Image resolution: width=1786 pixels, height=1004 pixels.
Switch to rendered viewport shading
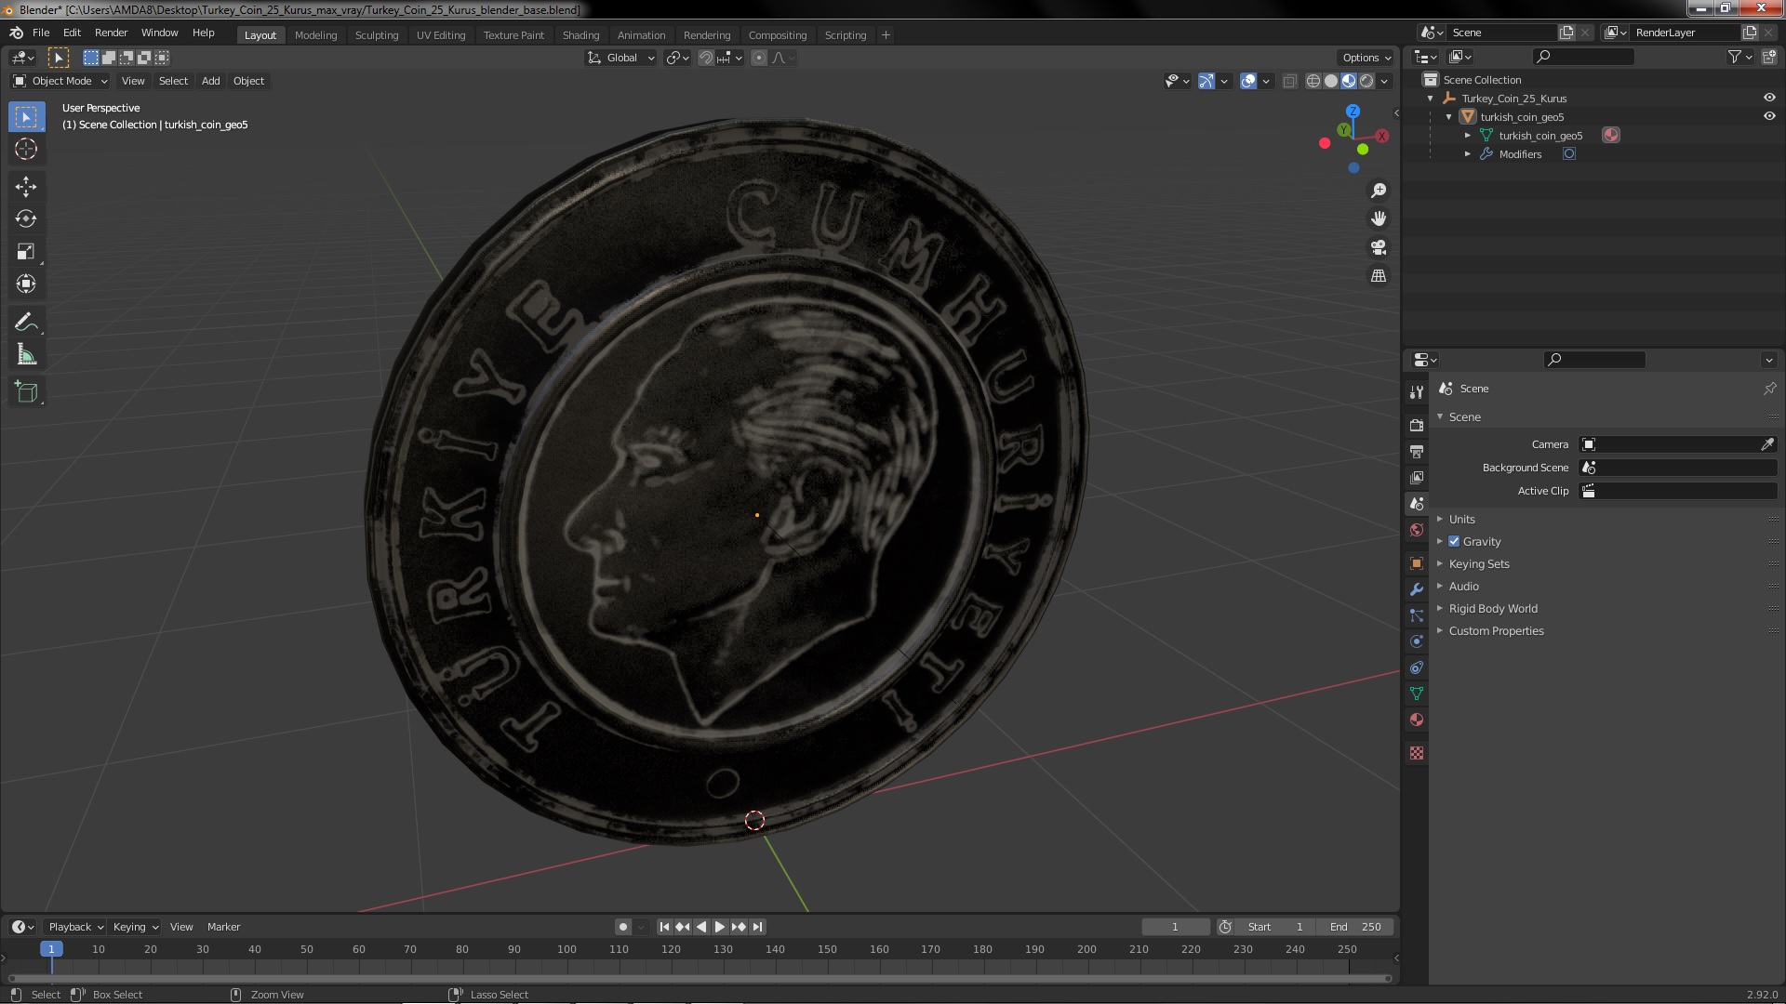pyautogui.click(x=1366, y=81)
